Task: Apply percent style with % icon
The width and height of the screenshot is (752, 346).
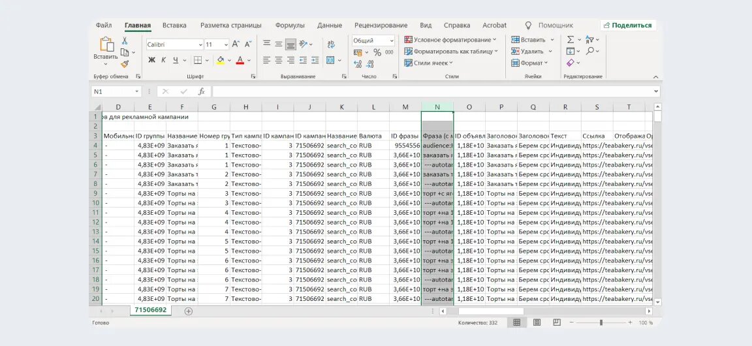Action: 377,52
